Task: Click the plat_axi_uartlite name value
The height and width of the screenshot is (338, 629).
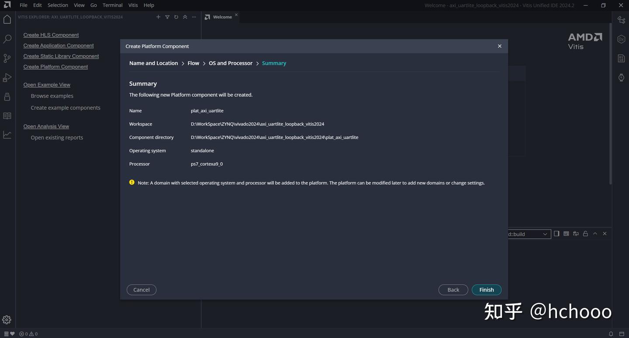Action: (207, 111)
